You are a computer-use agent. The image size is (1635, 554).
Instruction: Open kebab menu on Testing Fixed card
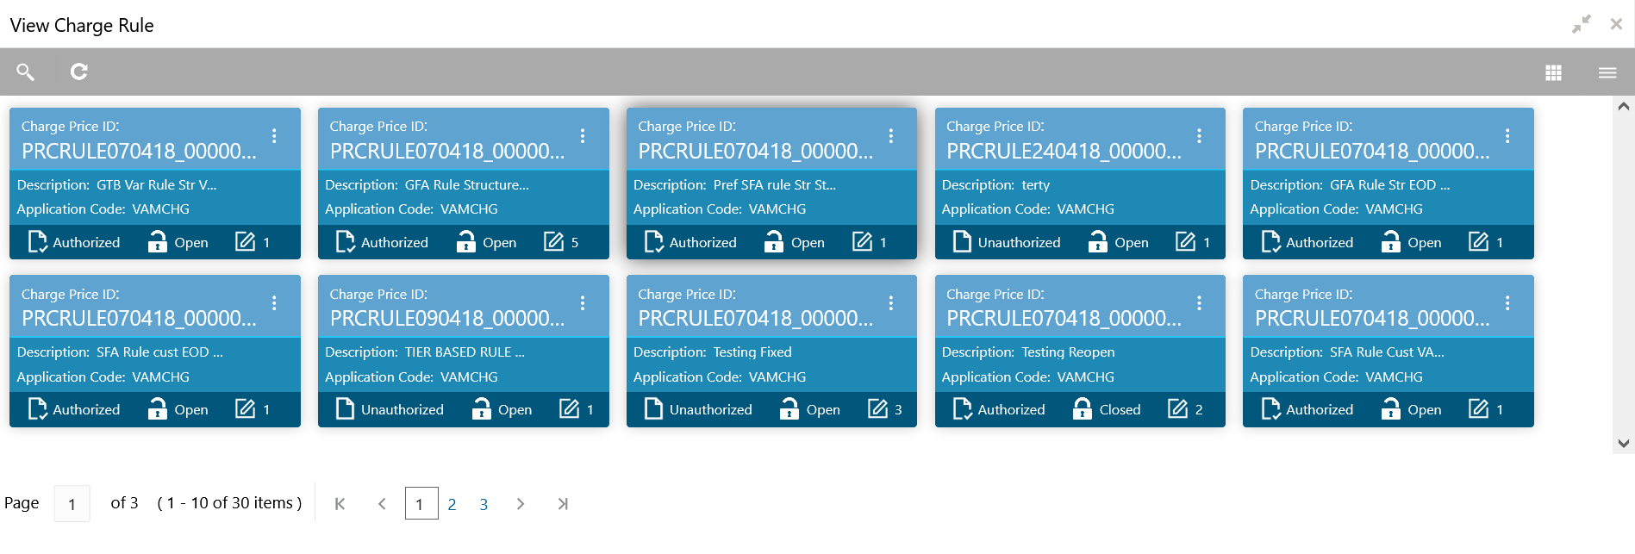pos(891,303)
